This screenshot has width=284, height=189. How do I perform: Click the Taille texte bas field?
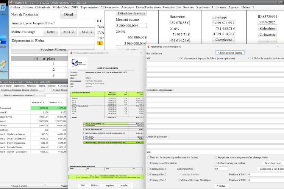click(x=221, y=169)
